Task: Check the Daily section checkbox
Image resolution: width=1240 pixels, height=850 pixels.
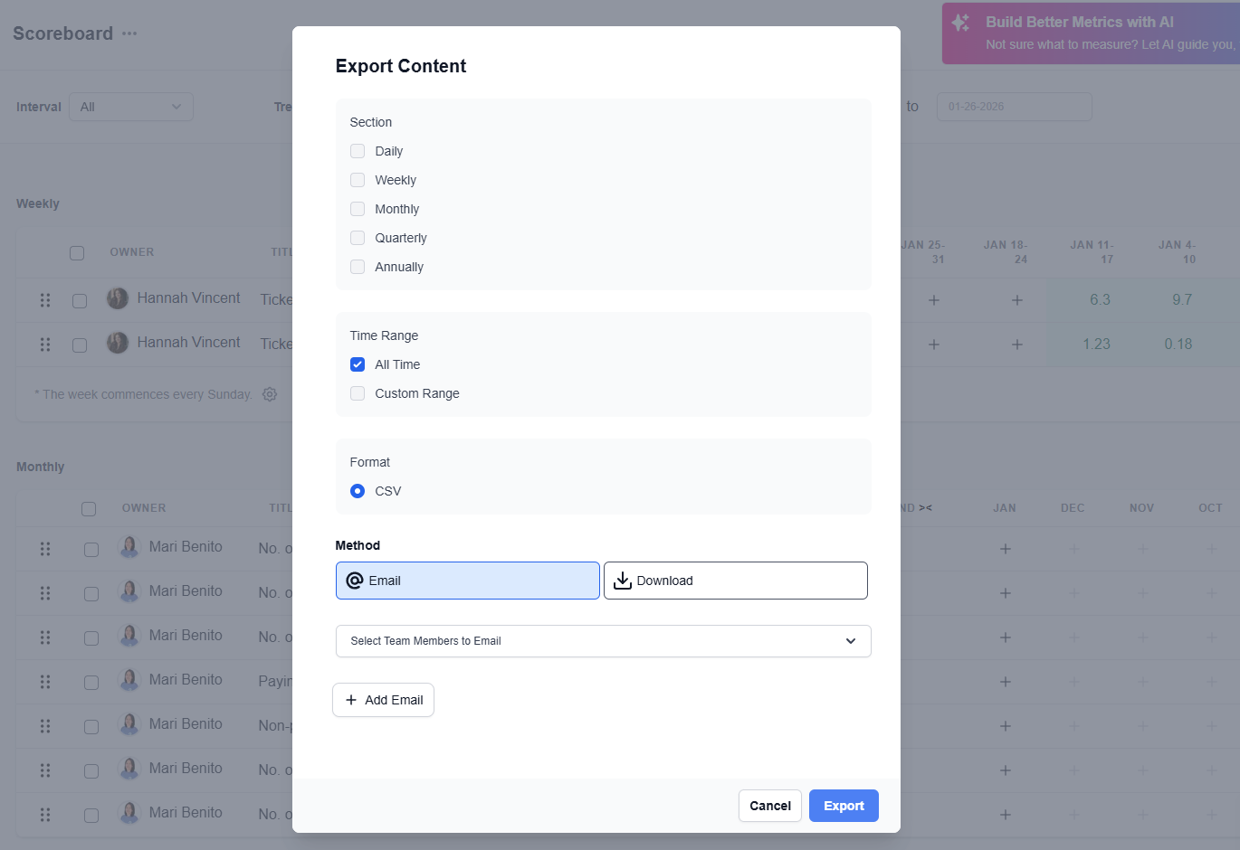Action: tap(358, 151)
